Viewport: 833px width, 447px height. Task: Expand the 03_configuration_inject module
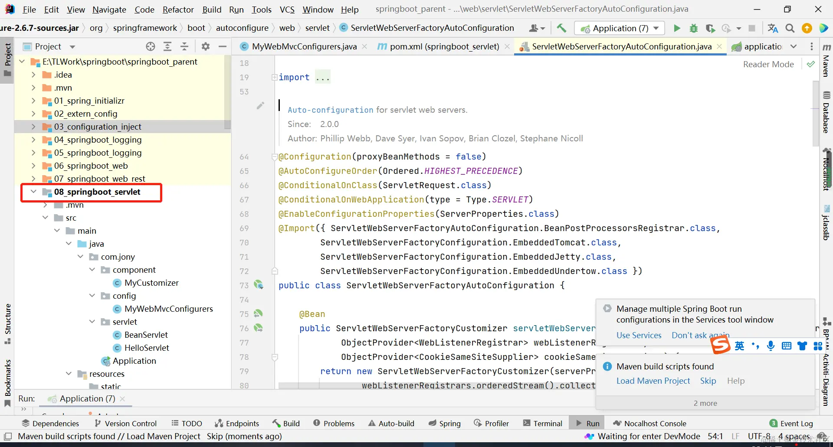tap(33, 127)
